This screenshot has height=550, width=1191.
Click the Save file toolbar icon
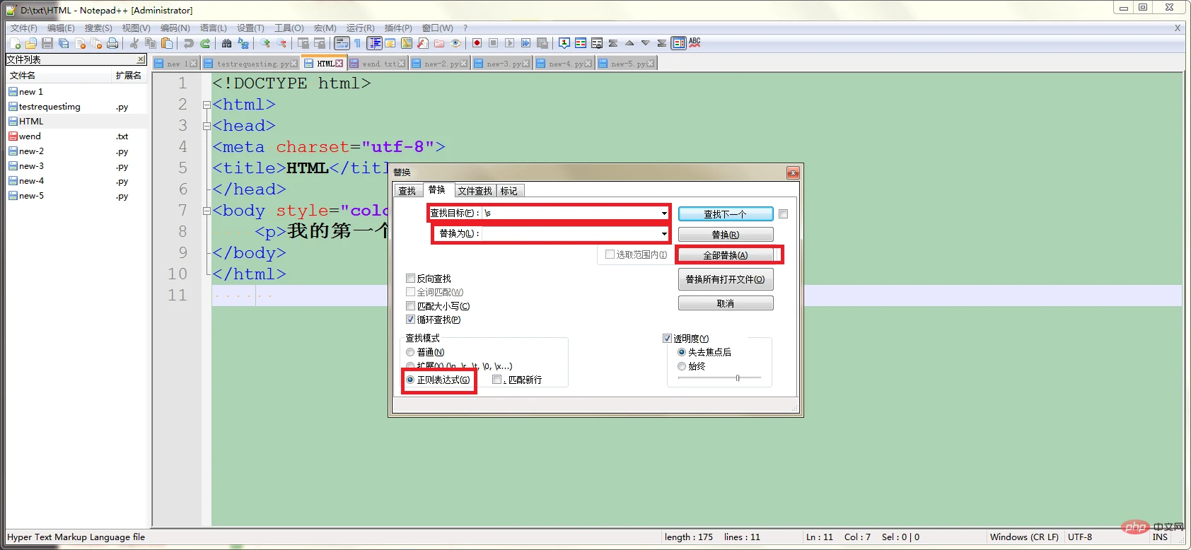pyautogui.click(x=47, y=44)
